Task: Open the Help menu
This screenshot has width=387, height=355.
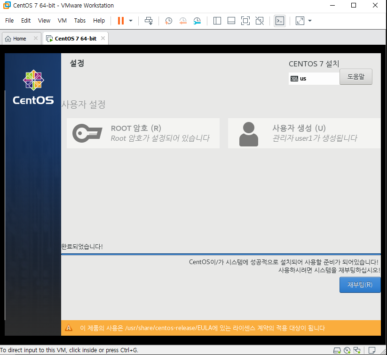Action: click(x=99, y=21)
